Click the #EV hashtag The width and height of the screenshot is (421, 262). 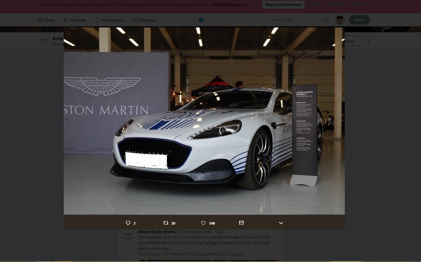pyautogui.click(x=167, y=254)
